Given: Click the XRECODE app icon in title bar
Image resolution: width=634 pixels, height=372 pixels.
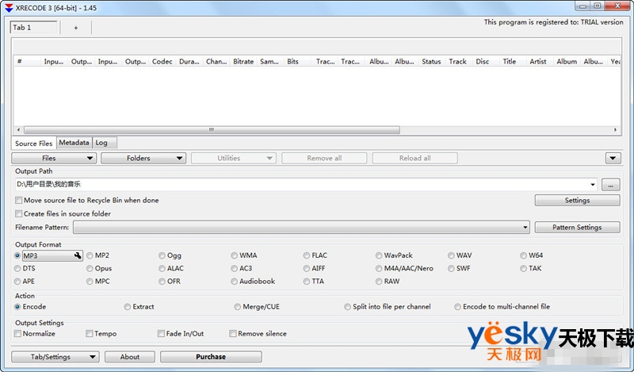Looking at the screenshot, I should point(8,6).
